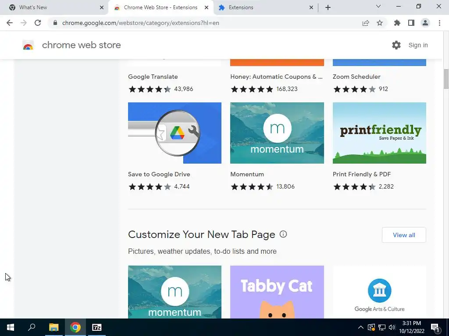Image resolution: width=449 pixels, height=336 pixels.
Task: Click the Print Friendly & PDF title
Action: click(x=362, y=174)
